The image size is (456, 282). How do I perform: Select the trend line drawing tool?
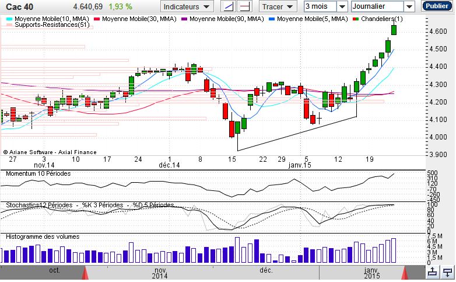tap(229, 6)
